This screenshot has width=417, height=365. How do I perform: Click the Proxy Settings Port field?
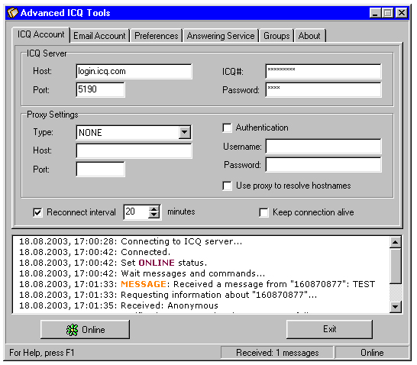[100, 169]
